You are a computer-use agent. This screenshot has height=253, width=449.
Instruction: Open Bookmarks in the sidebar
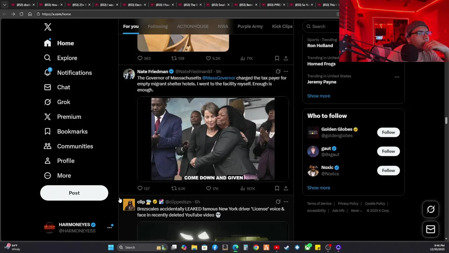click(x=66, y=131)
